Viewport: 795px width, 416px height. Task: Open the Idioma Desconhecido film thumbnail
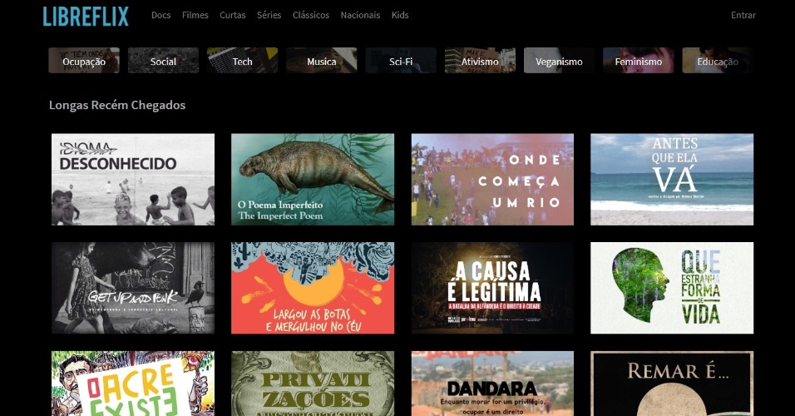(x=133, y=180)
